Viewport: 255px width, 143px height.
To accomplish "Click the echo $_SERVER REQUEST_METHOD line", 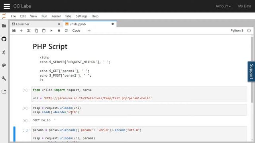I will [x=75, y=62].
